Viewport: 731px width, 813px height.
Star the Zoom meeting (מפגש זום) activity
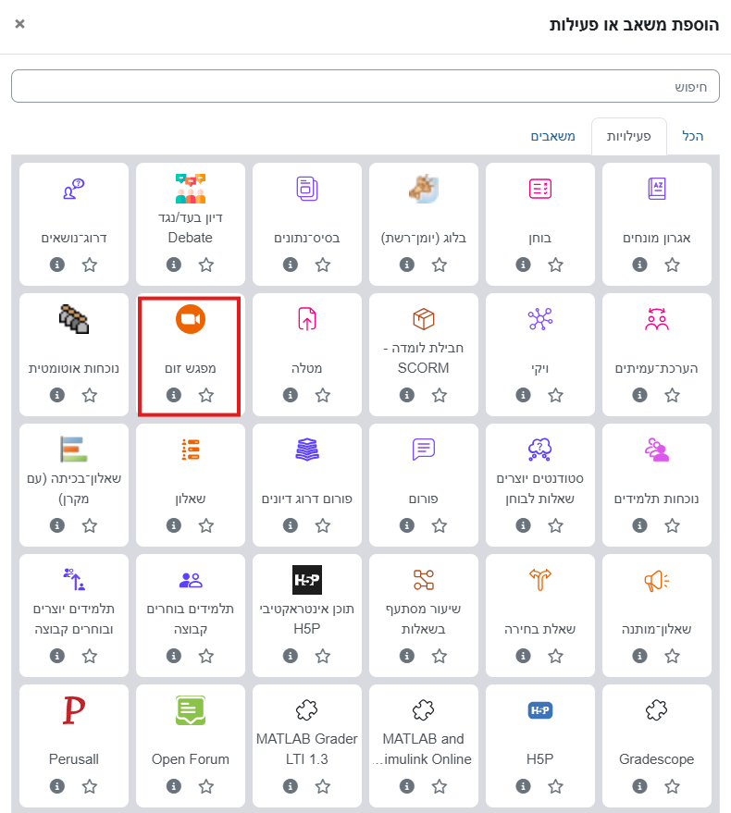click(x=206, y=395)
